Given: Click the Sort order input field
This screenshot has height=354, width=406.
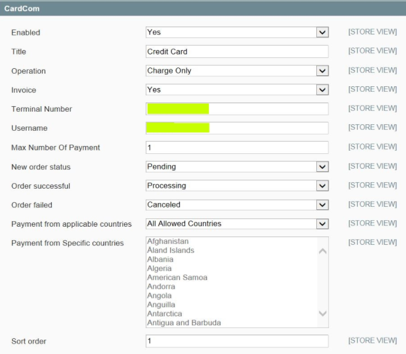Looking at the screenshot, I should pos(237,341).
